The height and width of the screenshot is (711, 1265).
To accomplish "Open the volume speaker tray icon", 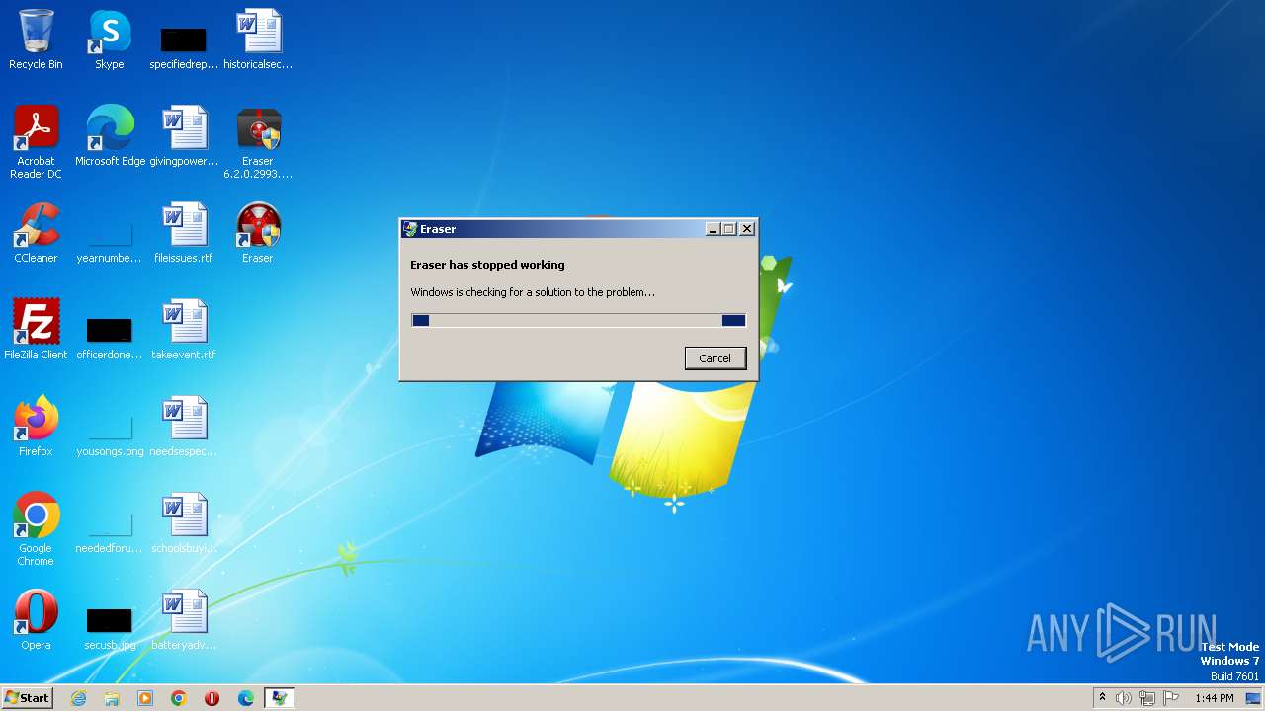I will tap(1124, 698).
